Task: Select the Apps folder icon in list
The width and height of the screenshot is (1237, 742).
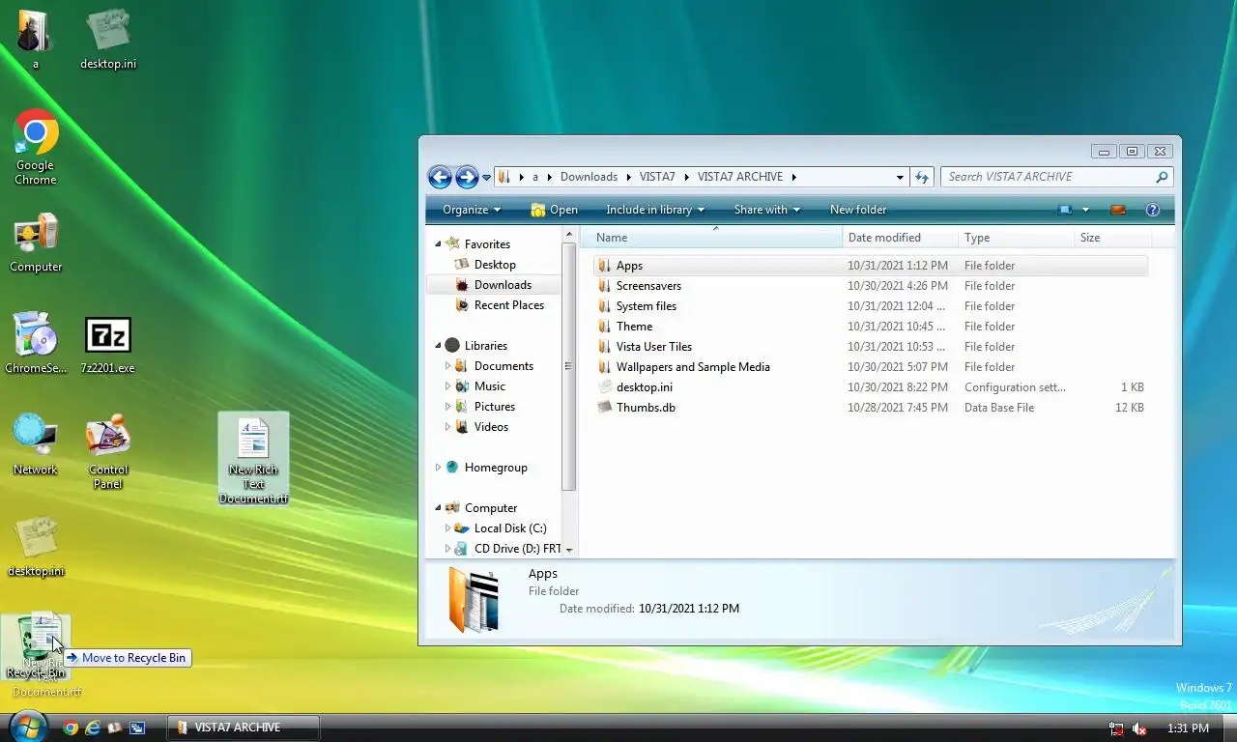Action: coord(604,266)
